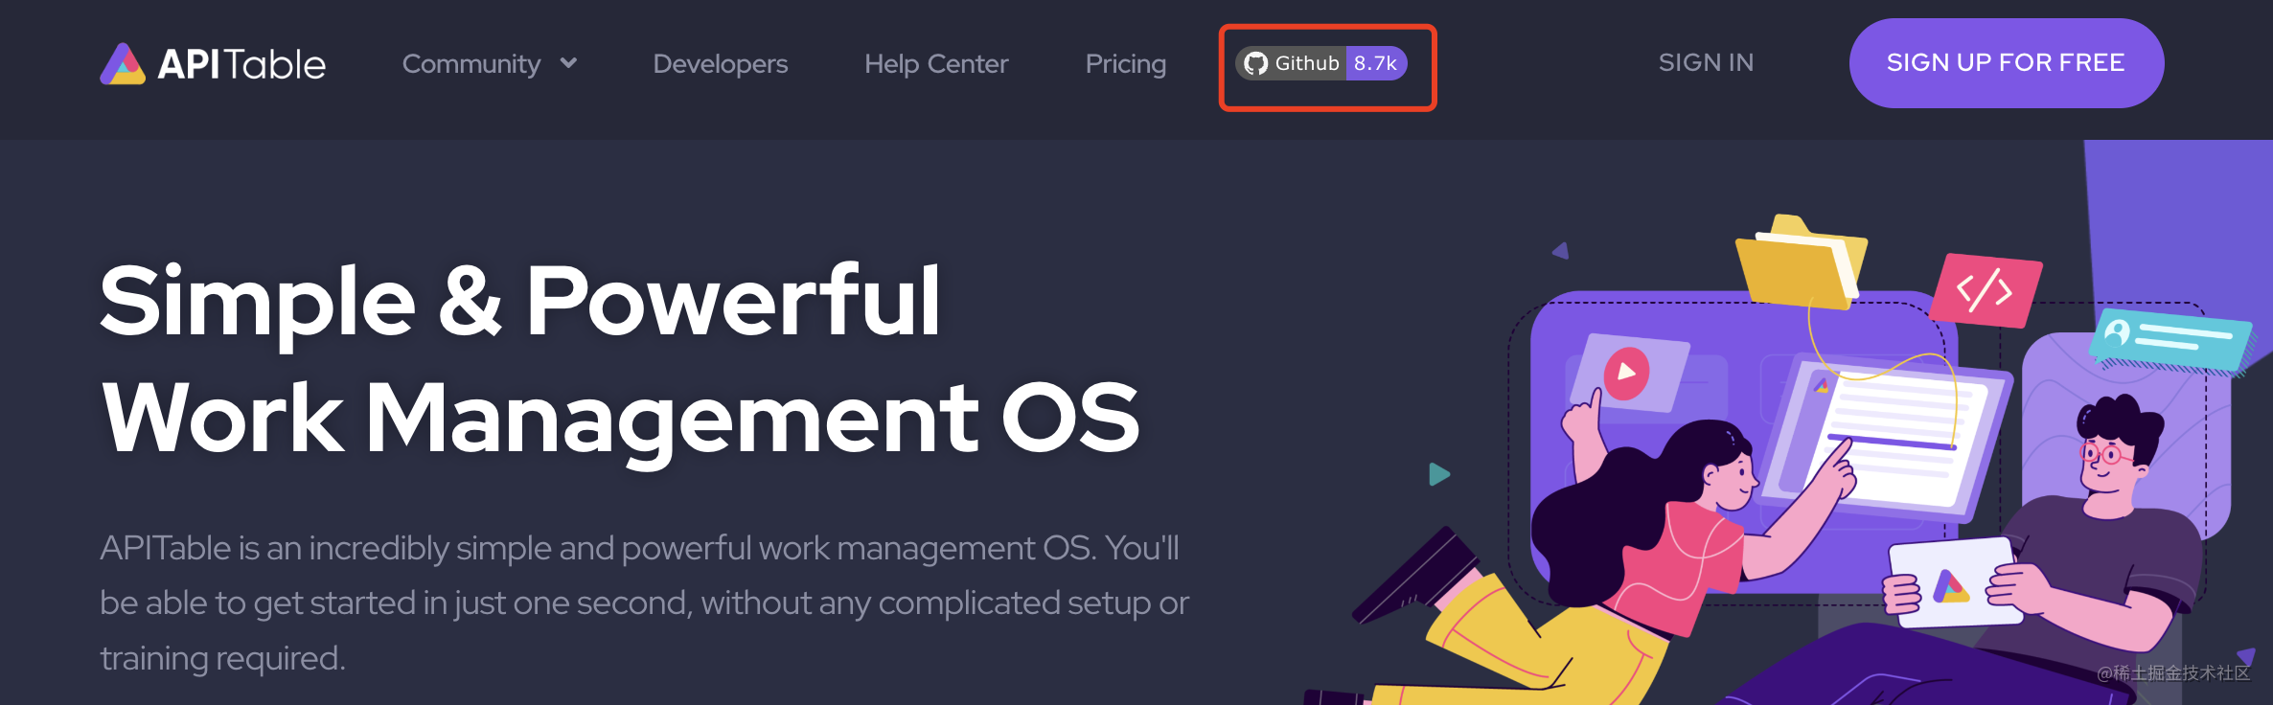Click SIGN IN
This screenshot has width=2273, height=705.
point(1706,62)
